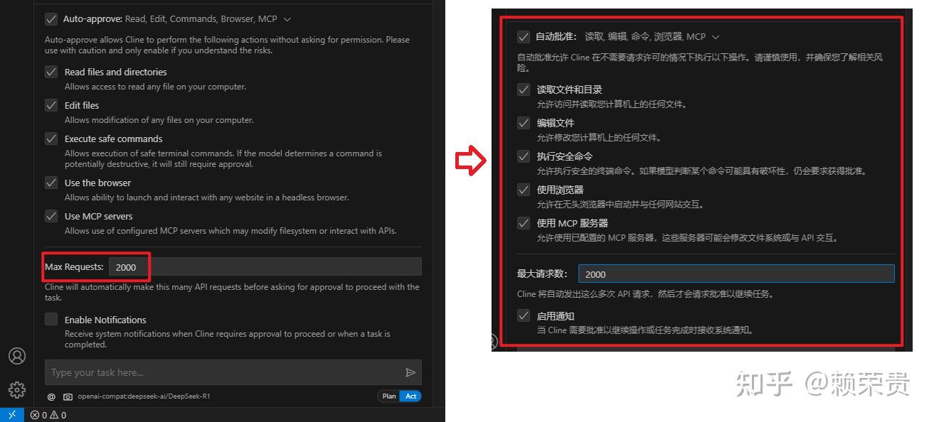Enable the Enable Notifications checkbox
Image resolution: width=934 pixels, height=422 pixels.
(51, 319)
